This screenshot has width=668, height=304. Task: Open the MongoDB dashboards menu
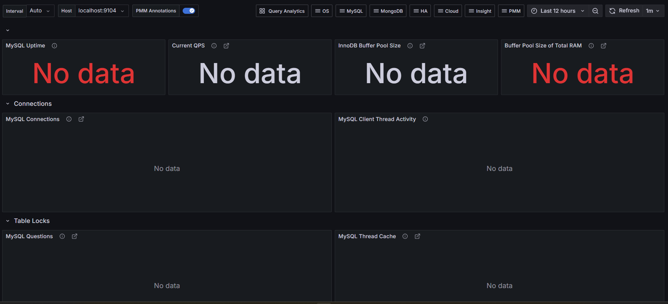click(x=388, y=11)
